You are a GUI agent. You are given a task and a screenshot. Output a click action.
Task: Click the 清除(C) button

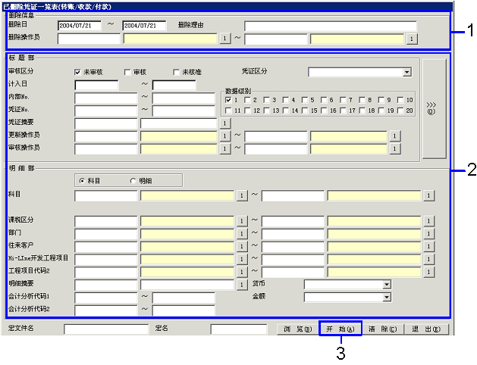coord(383,329)
